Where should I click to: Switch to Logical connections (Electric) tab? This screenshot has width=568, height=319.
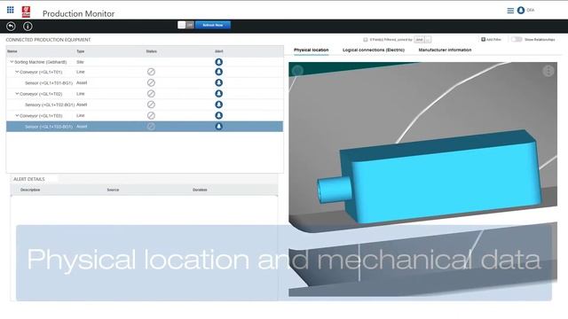[374, 50]
